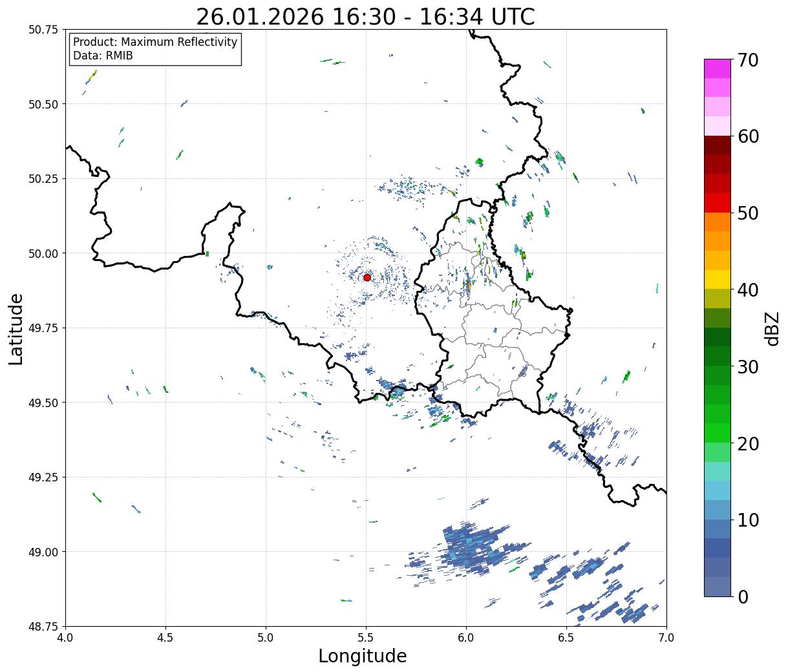Screen dimensions: 788x672
Task: Click the latitude tick label 48.75
Action: [43, 626]
